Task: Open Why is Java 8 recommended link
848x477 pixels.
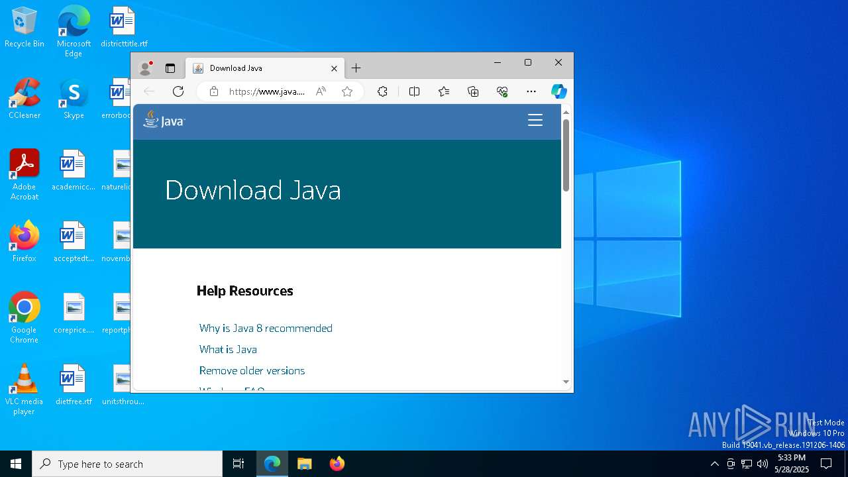Action: pos(266,328)
